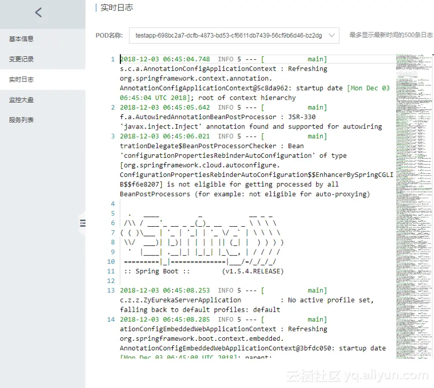Click 'BeanPostProcessors (for example' log line
The height and width of the screenshot is (388, 434).
[x=245, y=195]
